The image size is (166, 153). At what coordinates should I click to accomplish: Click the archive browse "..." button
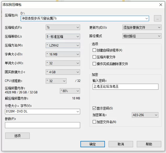(x=158, y=18)
